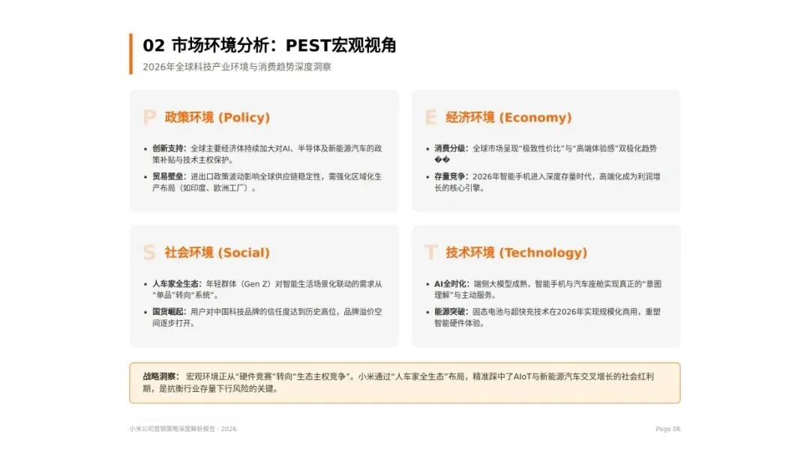Click the letter T icon beside 技术环境
Screen dimensions: 810x467
431,253
